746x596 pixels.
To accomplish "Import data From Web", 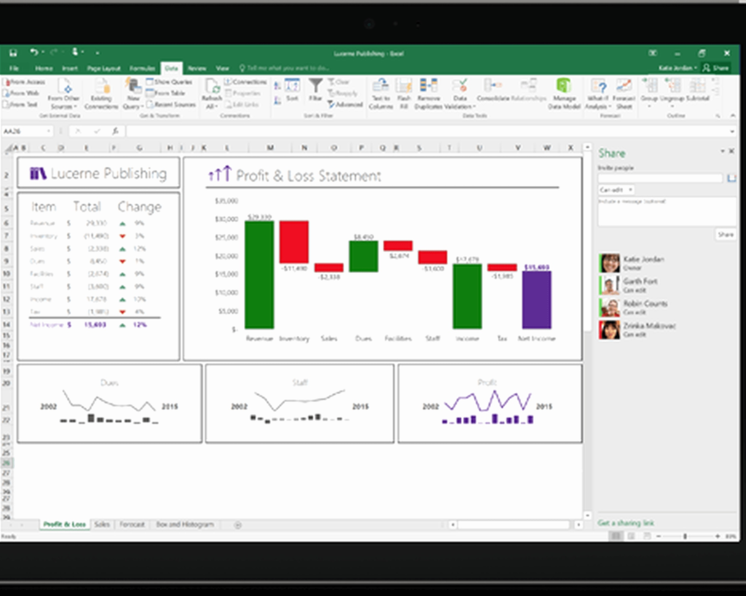I will (x=21, y=93).
